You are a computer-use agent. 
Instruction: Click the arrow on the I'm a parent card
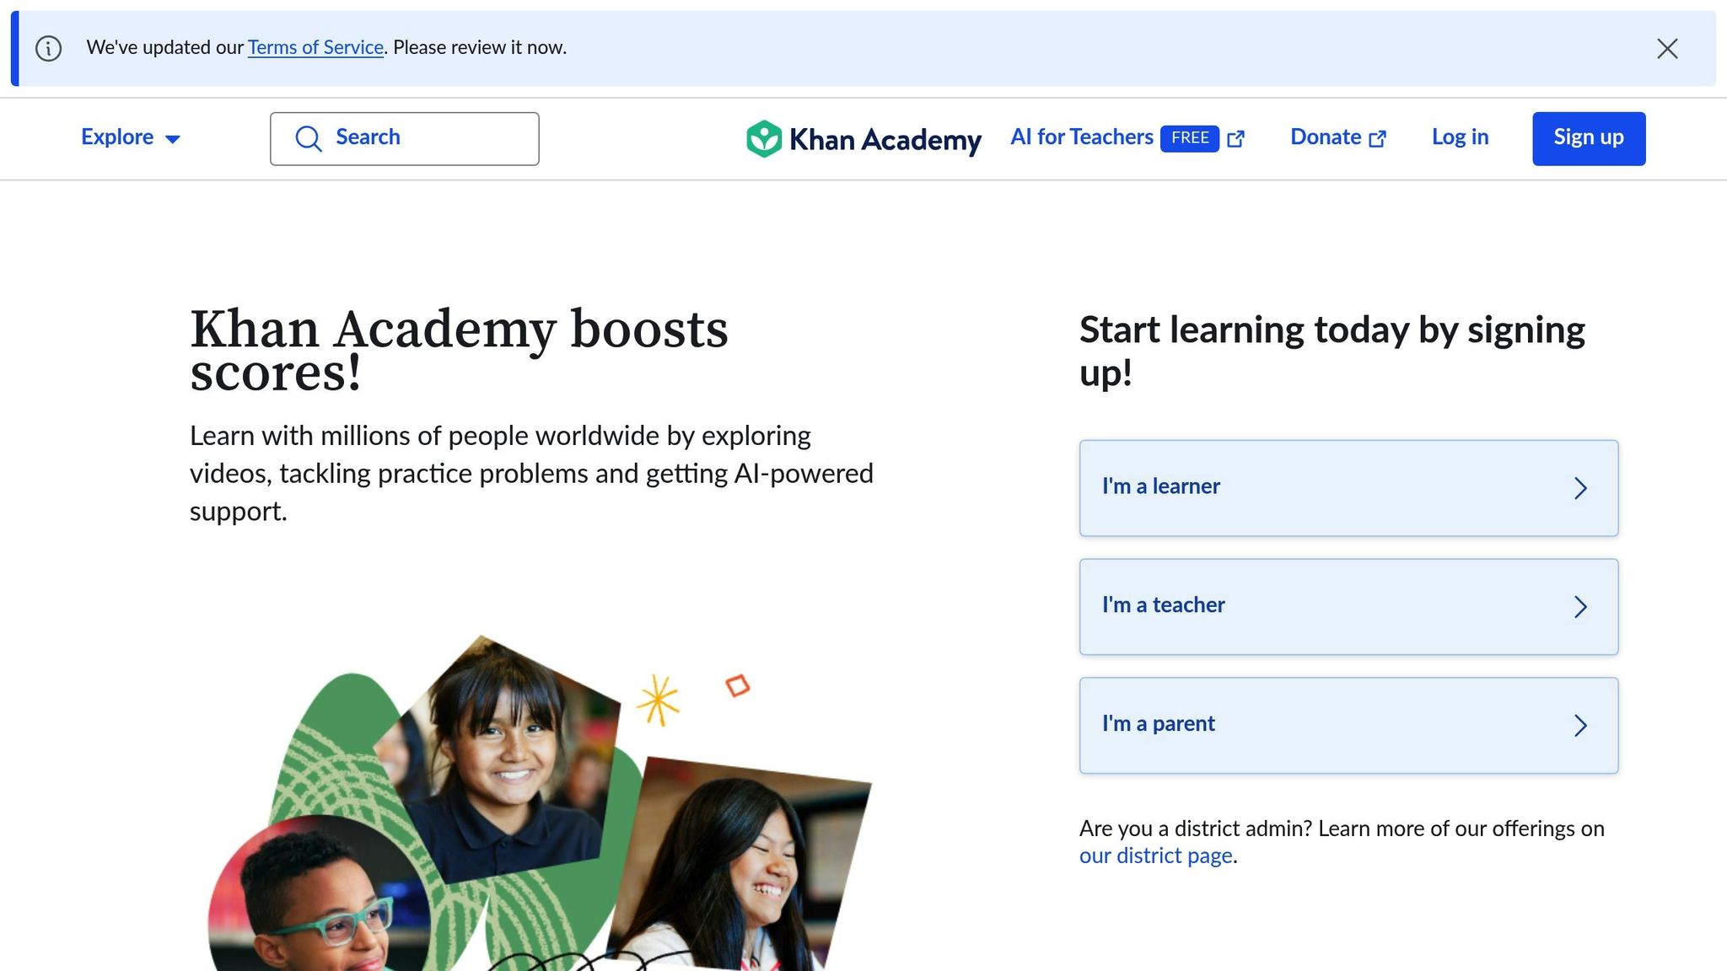(x=1581, y=726)
